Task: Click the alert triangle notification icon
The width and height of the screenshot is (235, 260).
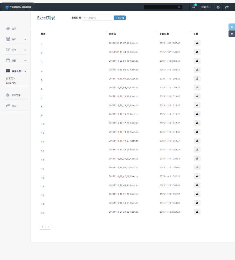Action: [x=193, y=7]
